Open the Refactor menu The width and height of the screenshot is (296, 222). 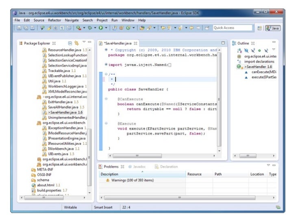pyautogui.click(x=54, y=20)
